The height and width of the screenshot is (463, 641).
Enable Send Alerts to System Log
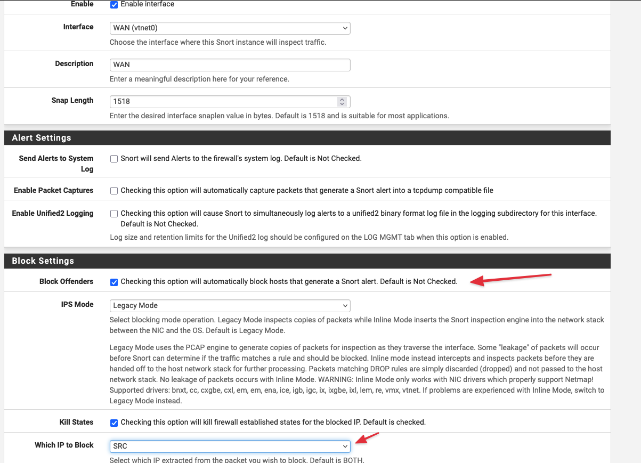pyautogui.click(x=114, y=159)
